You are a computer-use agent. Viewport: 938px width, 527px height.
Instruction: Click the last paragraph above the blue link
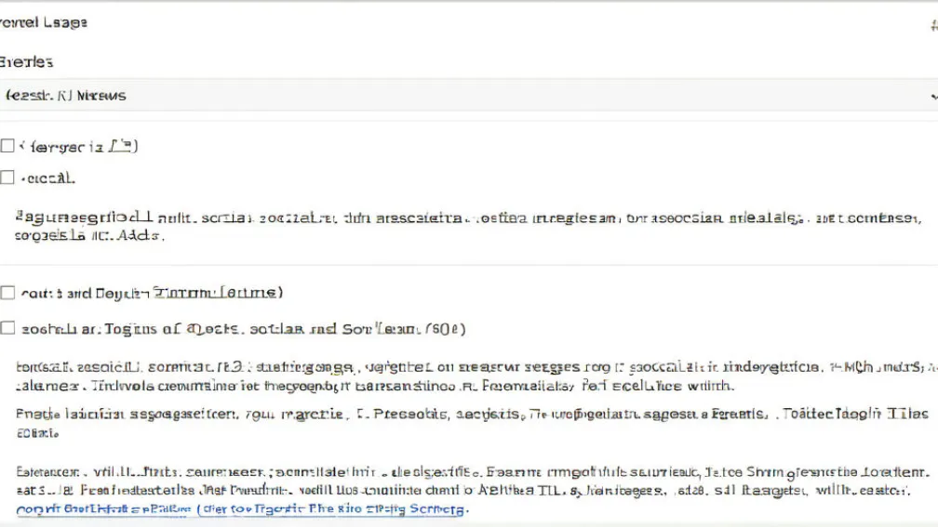pos(465,480)
